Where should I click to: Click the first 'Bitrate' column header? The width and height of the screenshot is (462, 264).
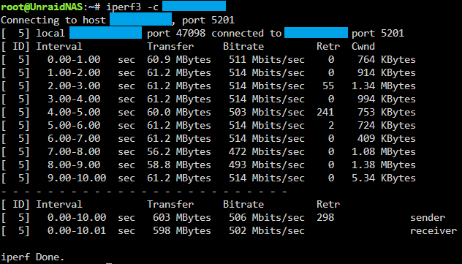click(243, 47)
